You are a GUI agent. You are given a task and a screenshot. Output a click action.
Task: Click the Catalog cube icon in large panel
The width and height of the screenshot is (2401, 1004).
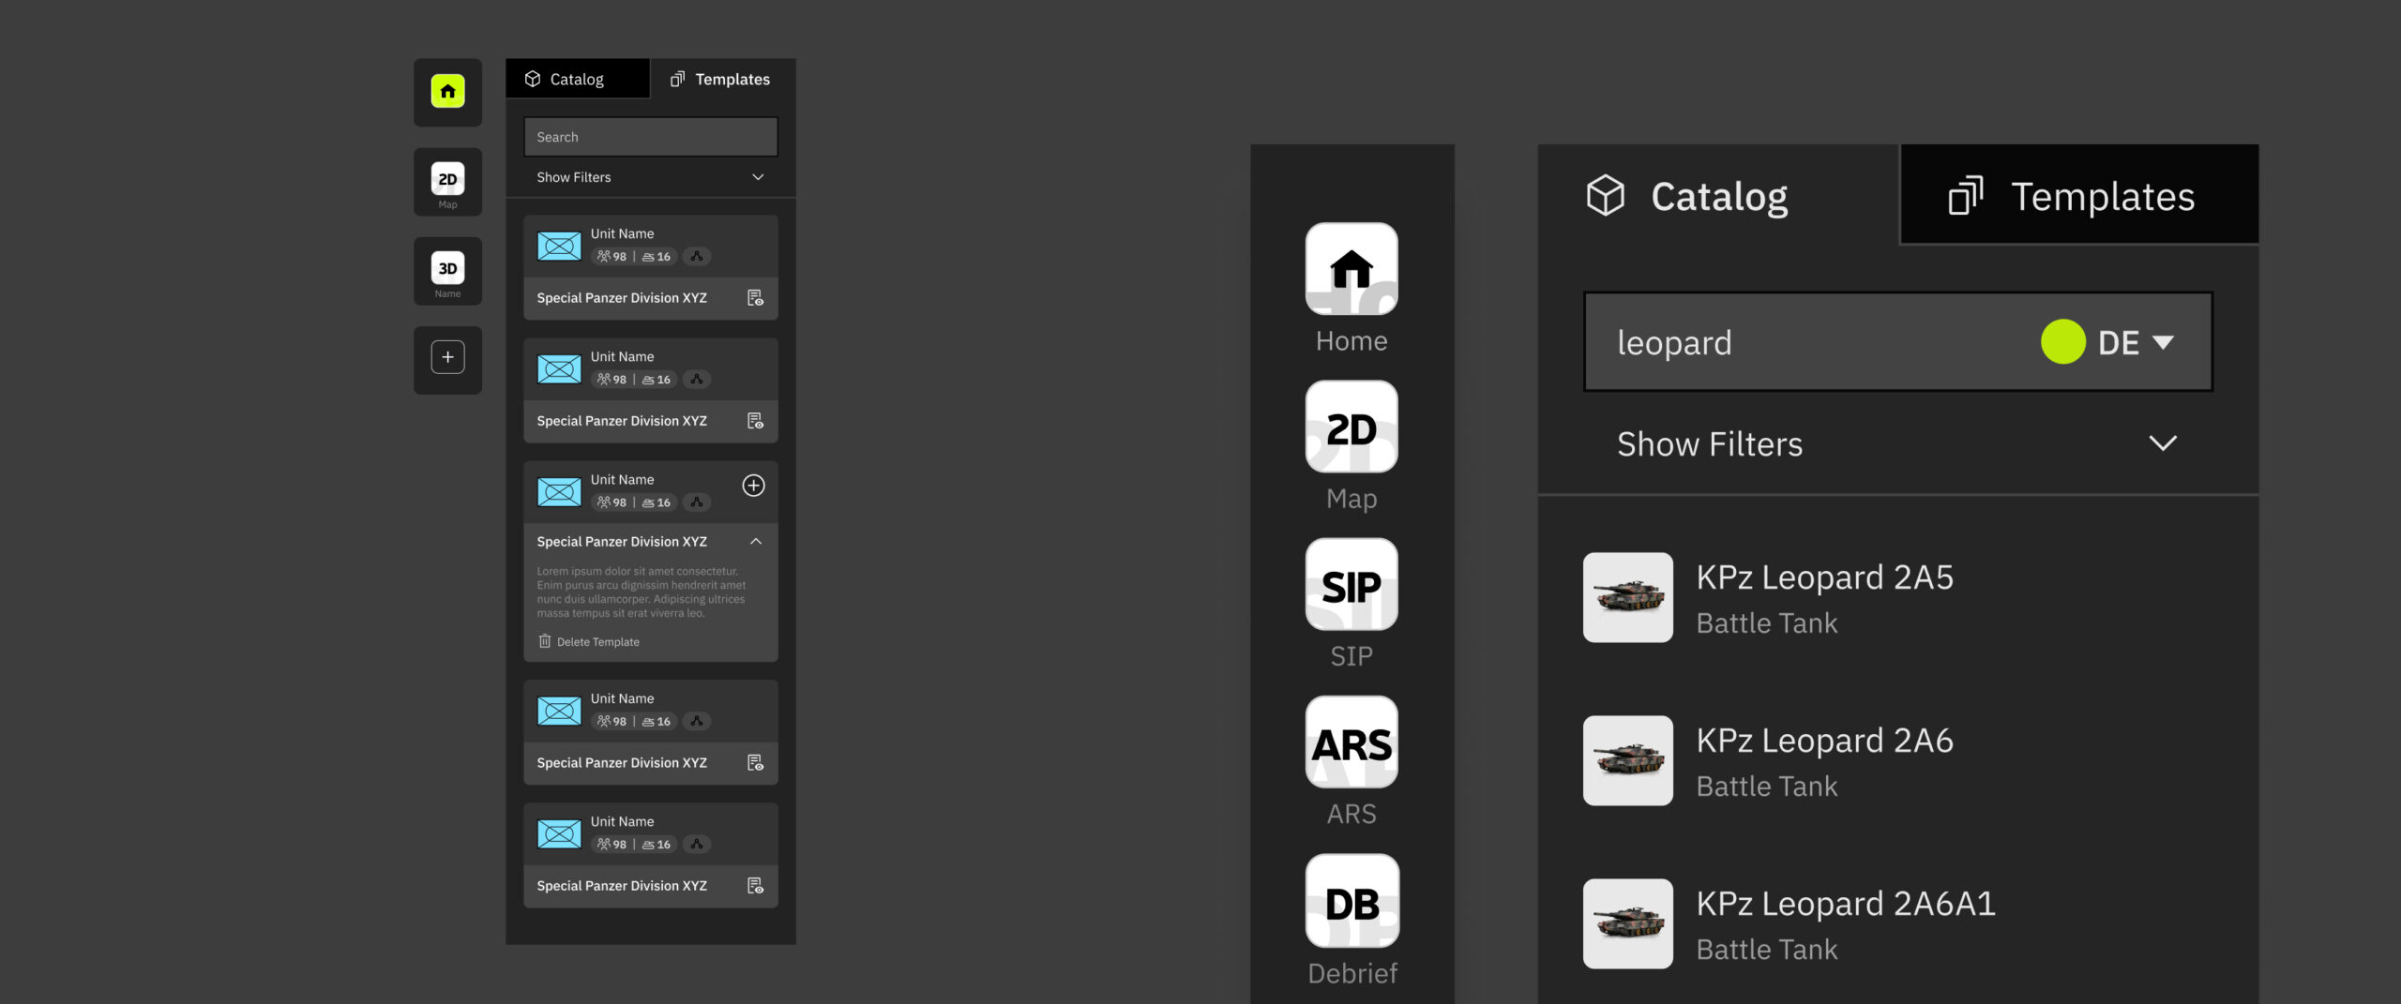pyautogui.click(x=1605, y=196)
